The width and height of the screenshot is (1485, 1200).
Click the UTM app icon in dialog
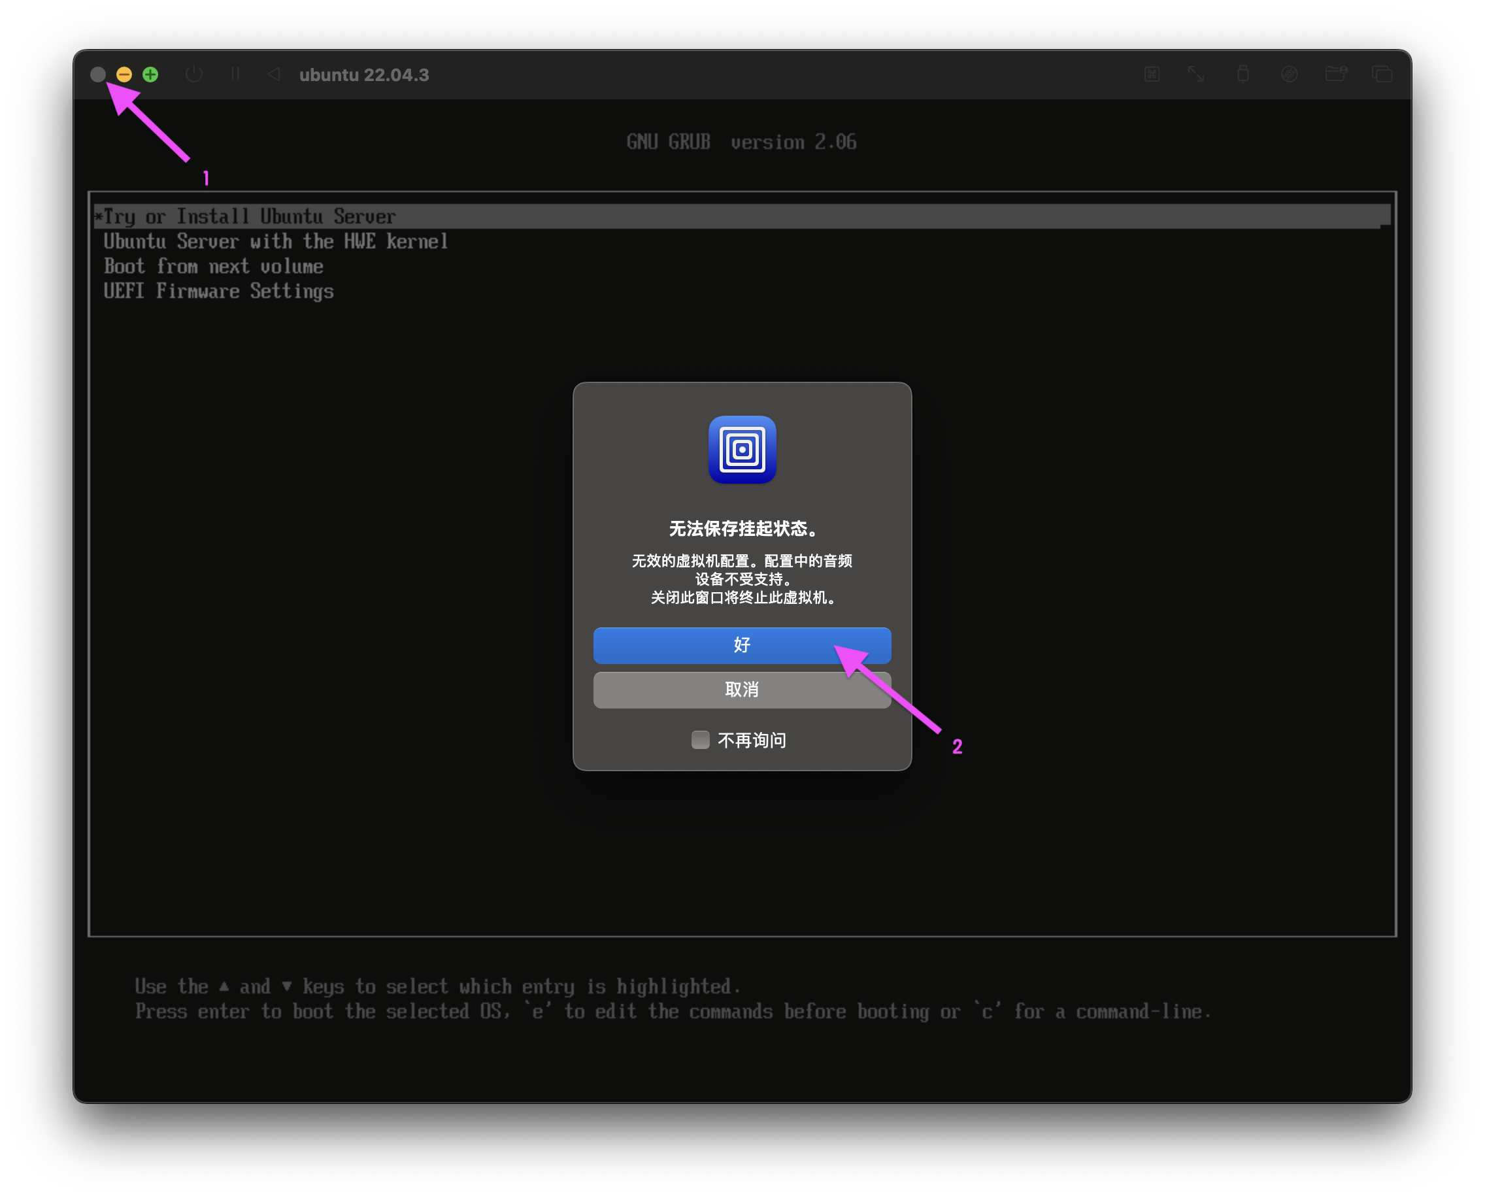[742, 449]
